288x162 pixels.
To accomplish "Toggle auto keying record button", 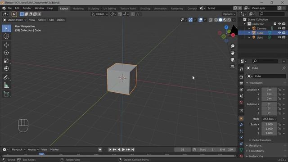I will coord(100,149).
